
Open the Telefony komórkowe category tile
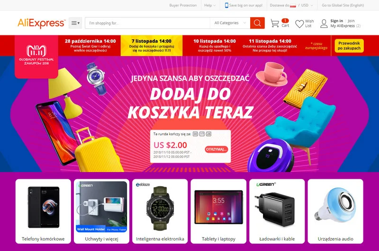[x=43, y=211]
